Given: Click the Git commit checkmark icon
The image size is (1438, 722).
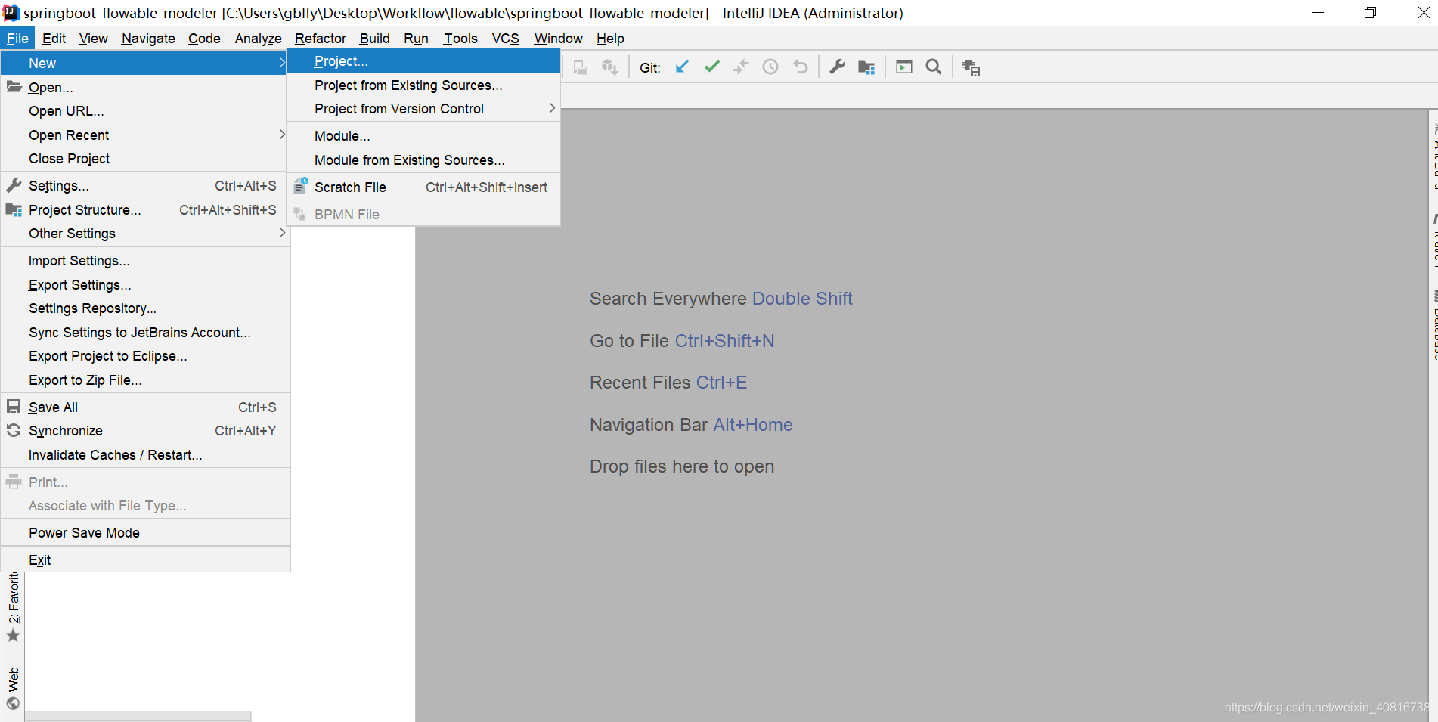Looking at the screenshot, I should pyautogui.click(x=711, y=67).
